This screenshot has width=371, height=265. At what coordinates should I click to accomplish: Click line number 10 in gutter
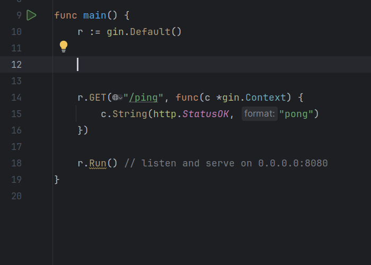(x=16, y=32)
